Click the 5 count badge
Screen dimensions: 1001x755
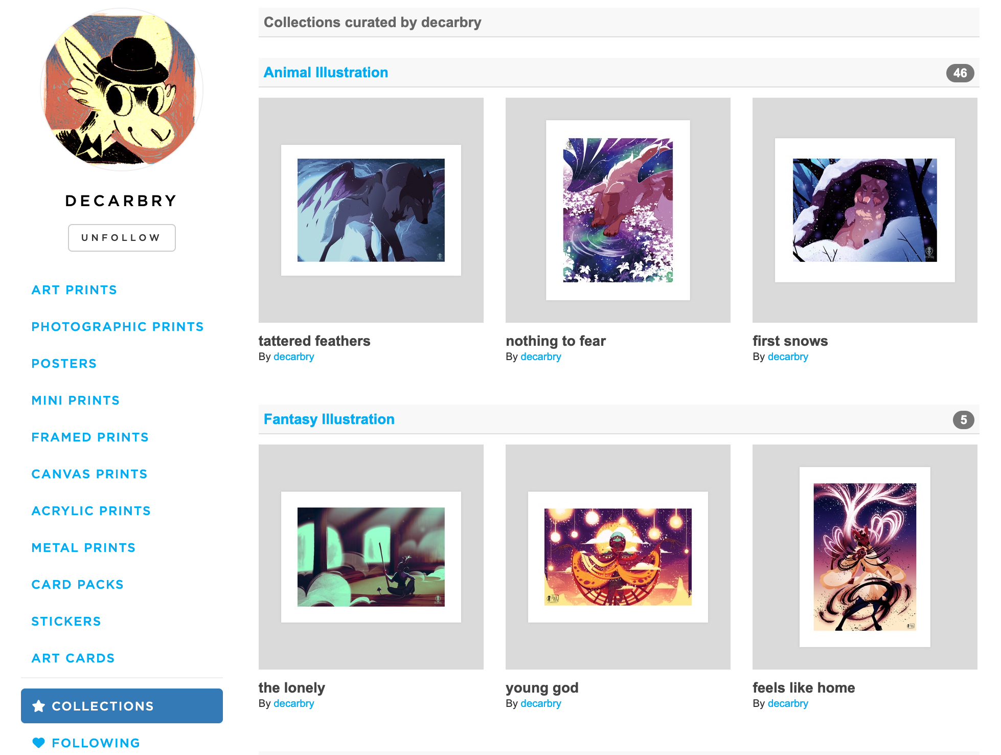coord(963,420)
